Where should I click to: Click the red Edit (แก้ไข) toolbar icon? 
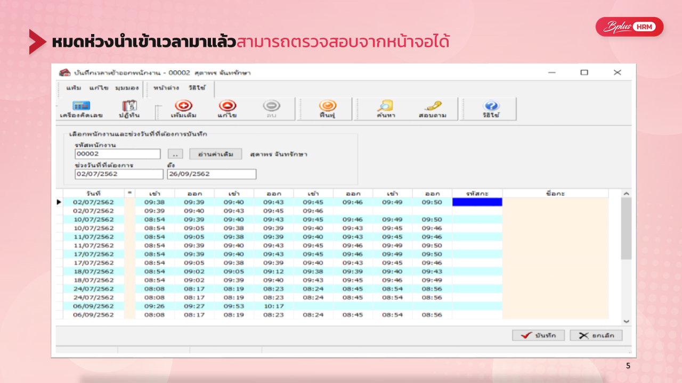228,106
